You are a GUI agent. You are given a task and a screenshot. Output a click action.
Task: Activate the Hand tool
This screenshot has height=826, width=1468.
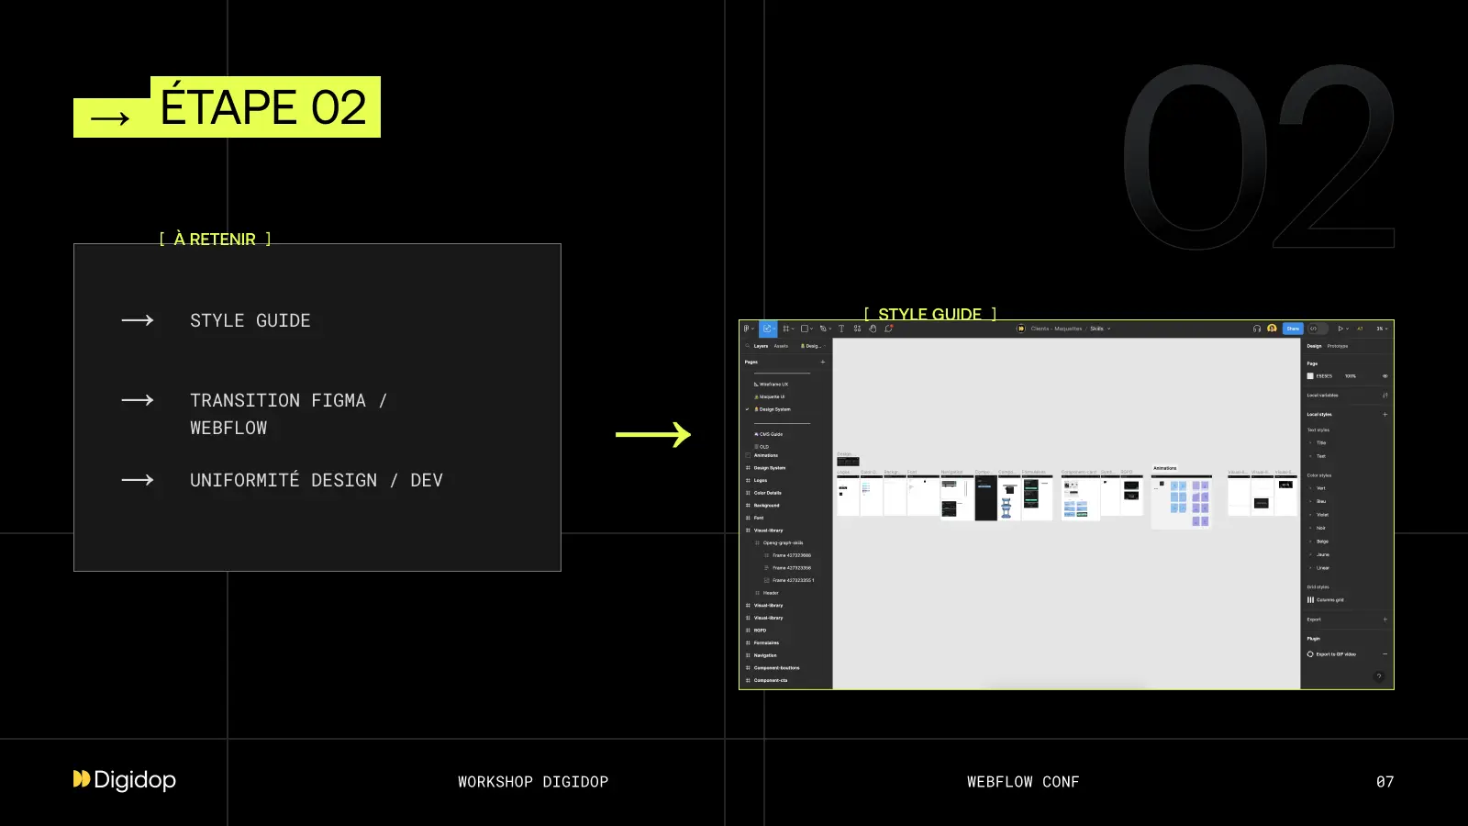[x=873, y=329]
